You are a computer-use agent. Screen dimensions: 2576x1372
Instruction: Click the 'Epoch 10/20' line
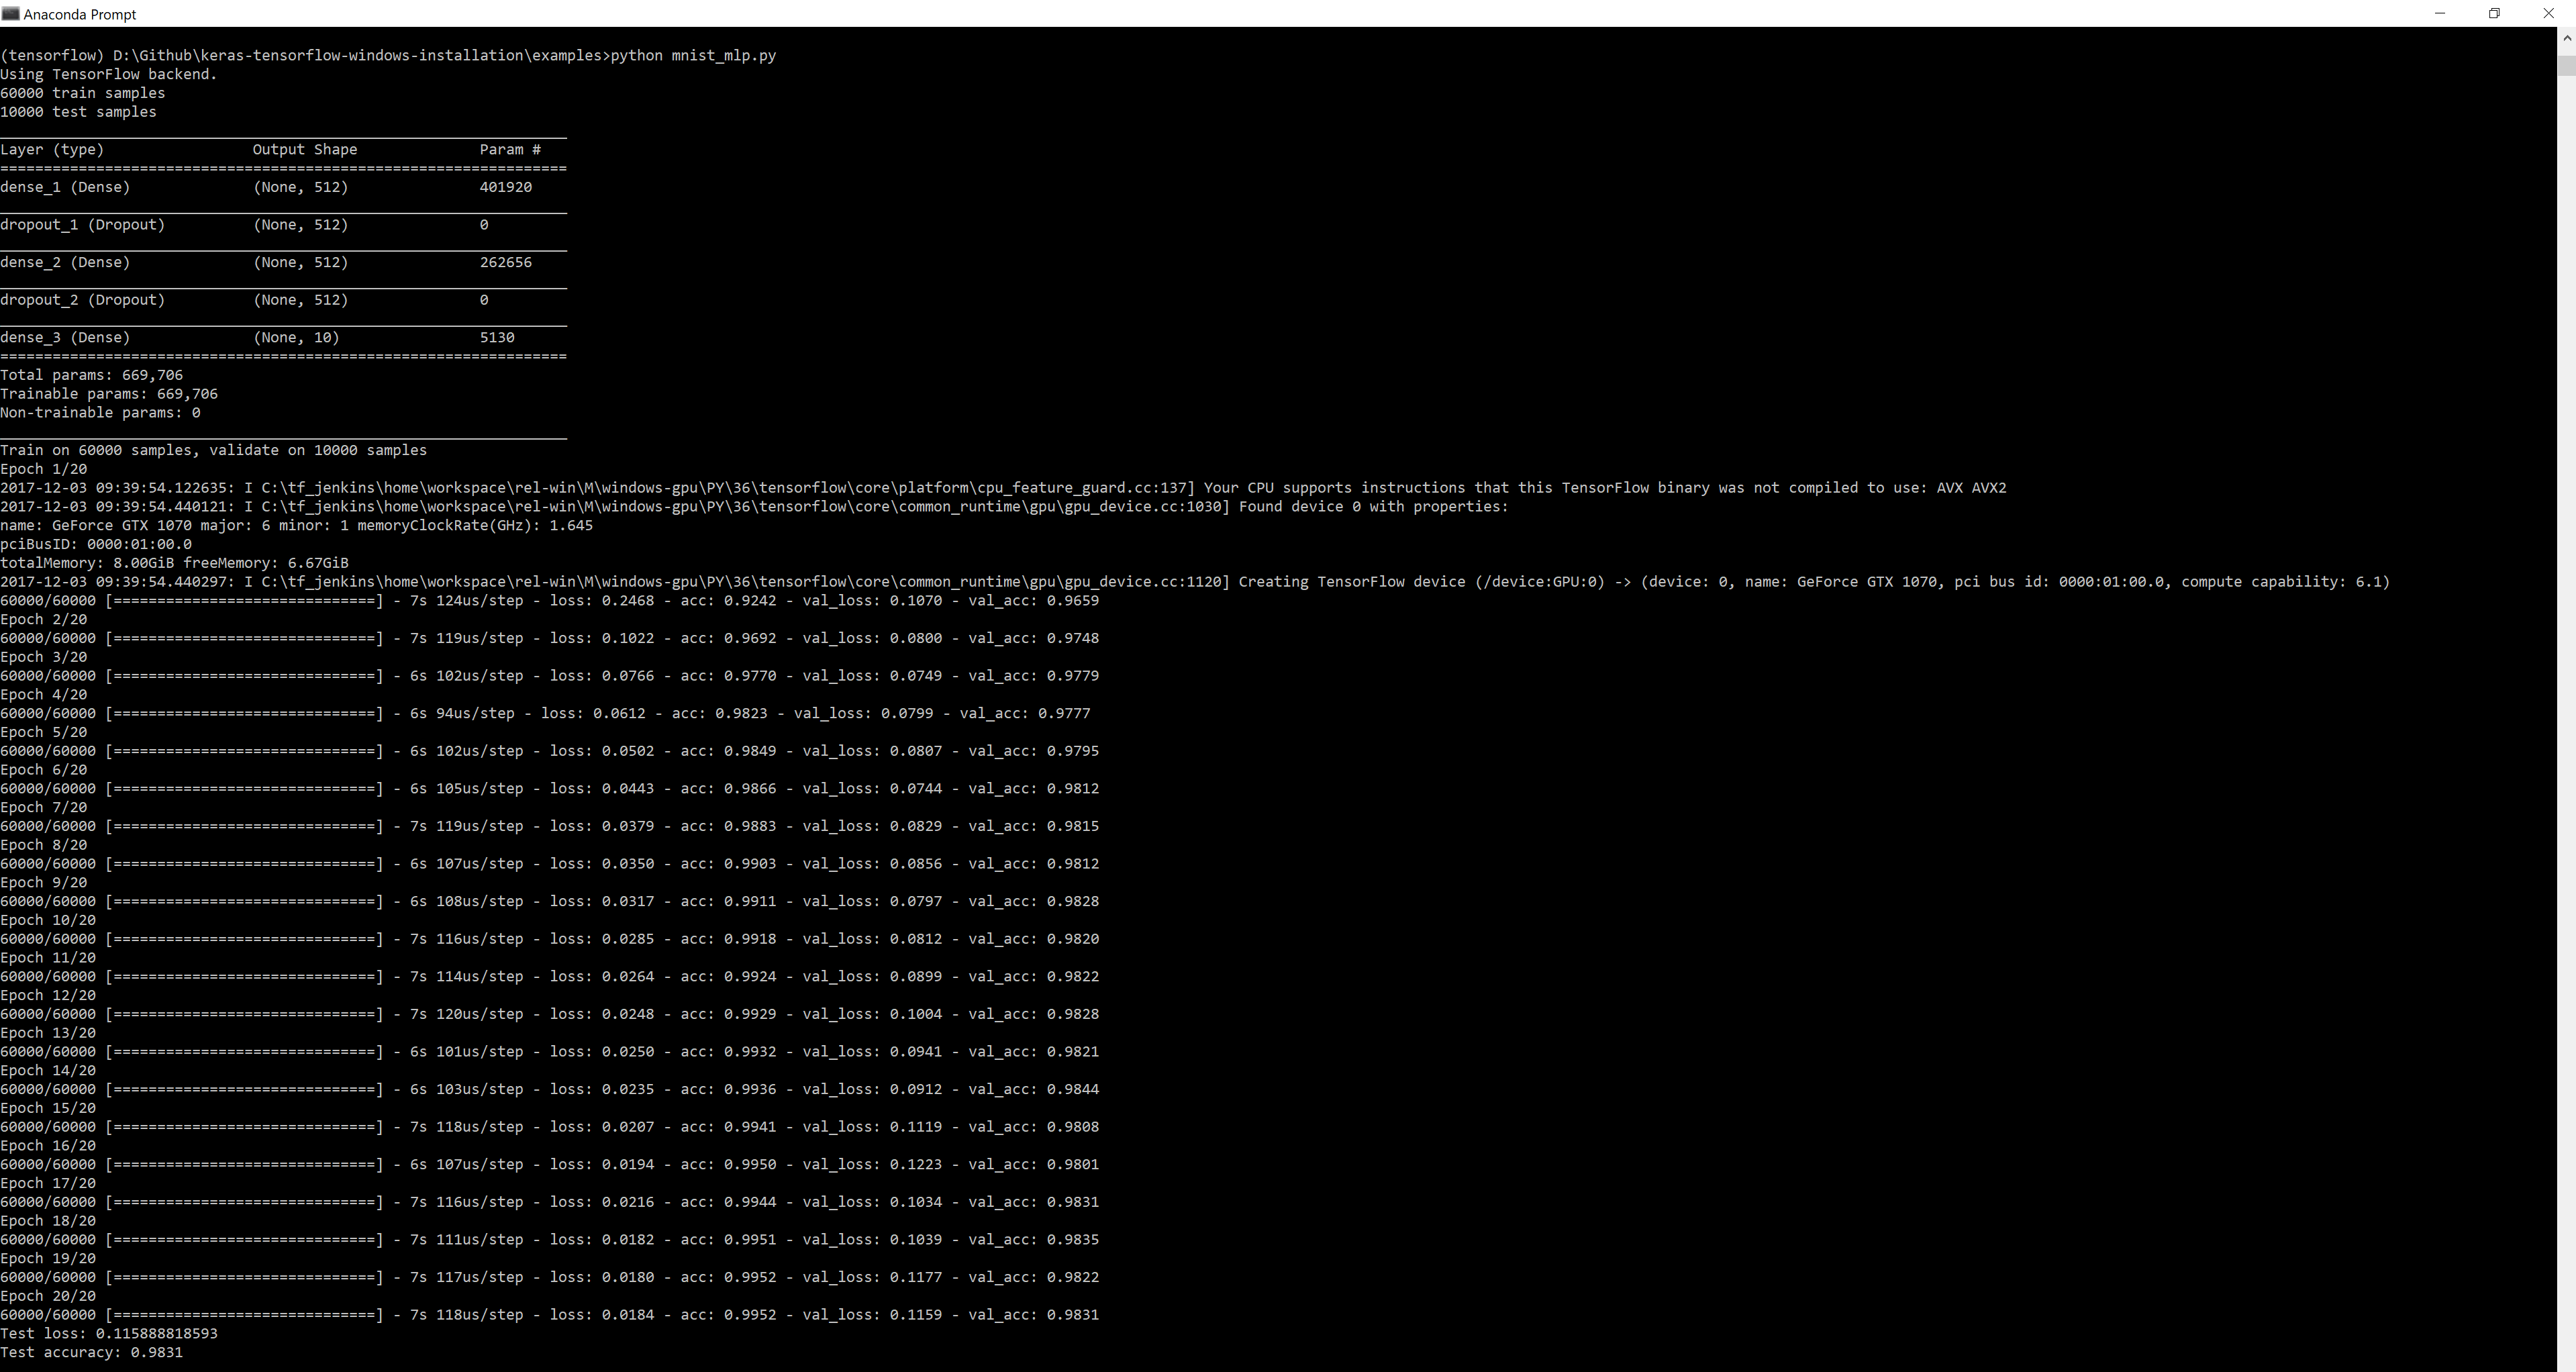click(x=48, y=921)
